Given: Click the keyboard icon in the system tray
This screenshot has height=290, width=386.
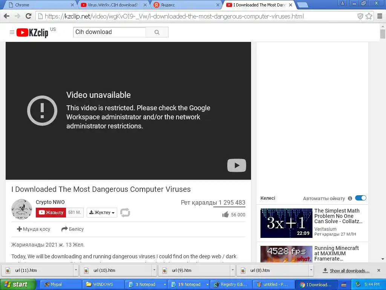Looking at the screenshot, I should coord(344,285).
